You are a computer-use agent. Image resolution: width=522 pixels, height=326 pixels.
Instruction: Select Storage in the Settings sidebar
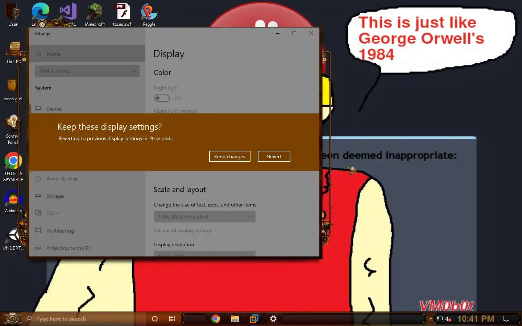(x=87, y=196)
